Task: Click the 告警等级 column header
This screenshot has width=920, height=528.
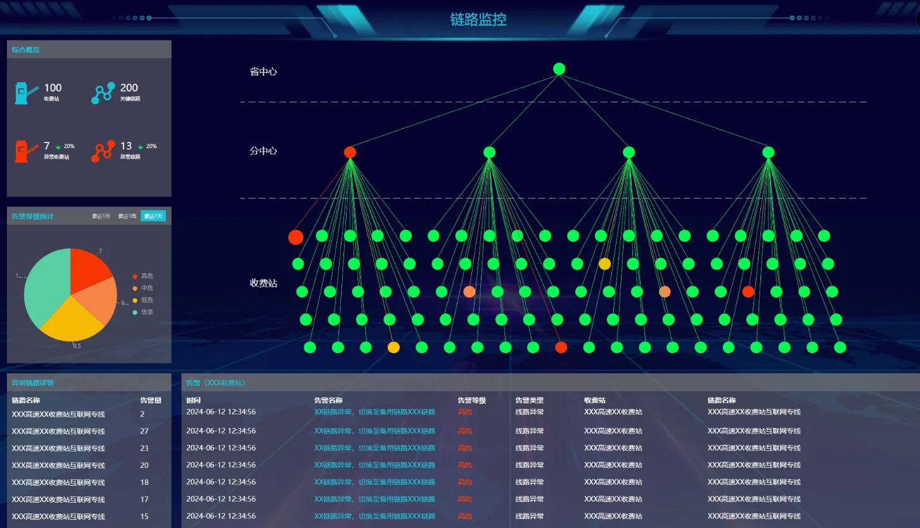Action: [x=472, y=400]
